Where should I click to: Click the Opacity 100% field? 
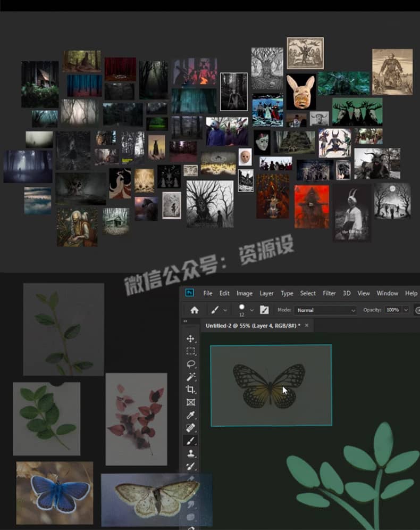[x=393, y=310]
